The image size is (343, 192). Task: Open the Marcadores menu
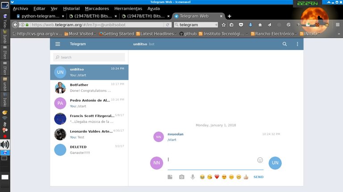pyautogui.click(x=96, y=8)
